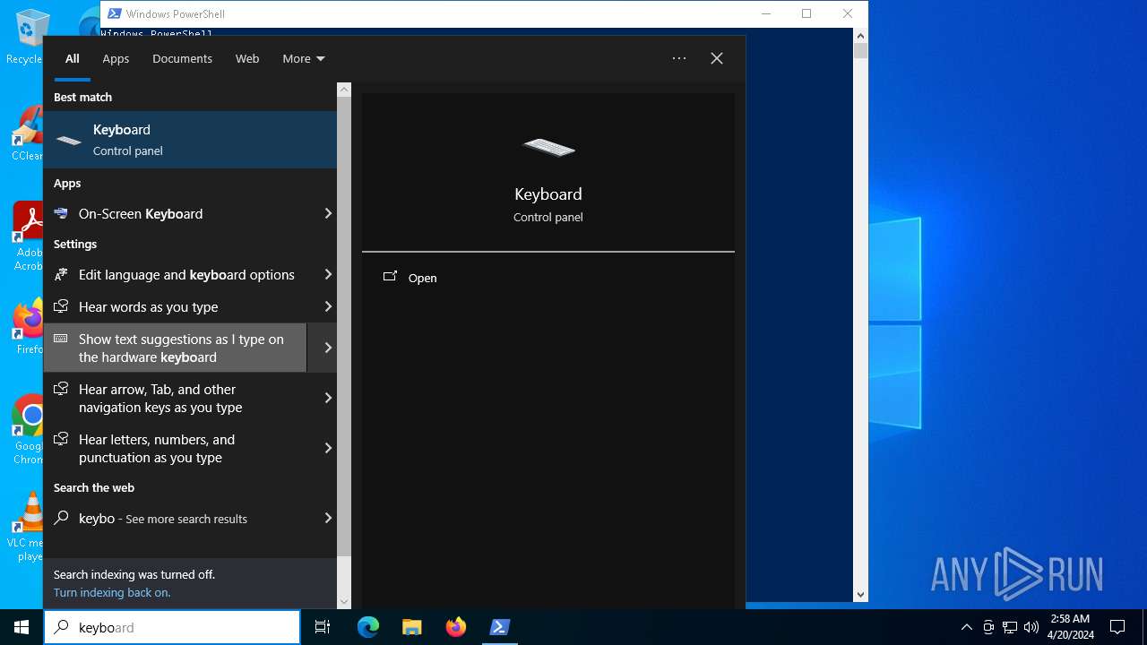The width and height of the screenshot is (1147, 645).
Task: Click the large Keyboard preview icon
Action: click(548, 147)
